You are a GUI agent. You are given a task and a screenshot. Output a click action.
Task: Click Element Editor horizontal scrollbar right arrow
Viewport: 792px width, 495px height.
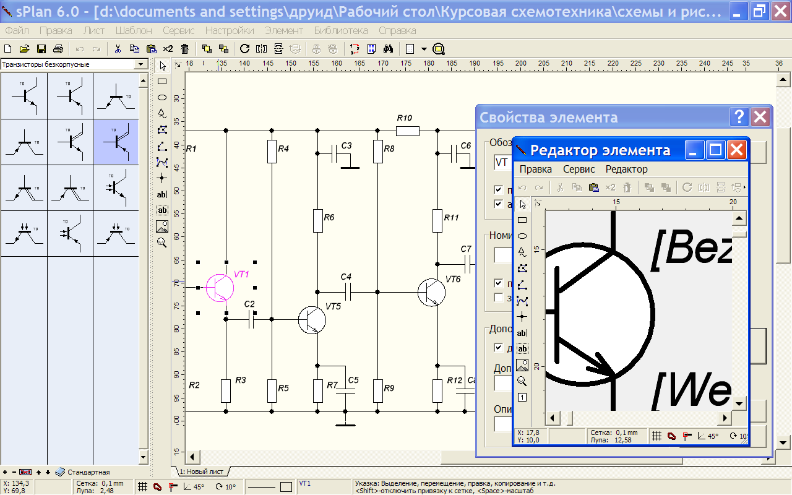coord(726,418)
